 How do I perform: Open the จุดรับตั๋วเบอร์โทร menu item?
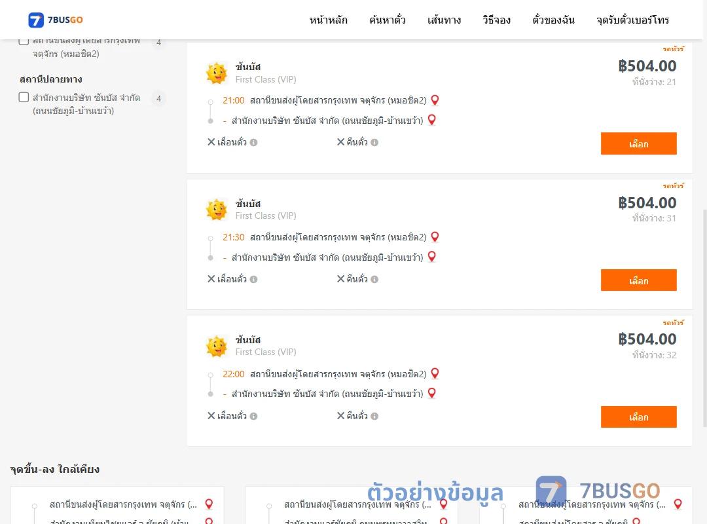click(632, 20)
